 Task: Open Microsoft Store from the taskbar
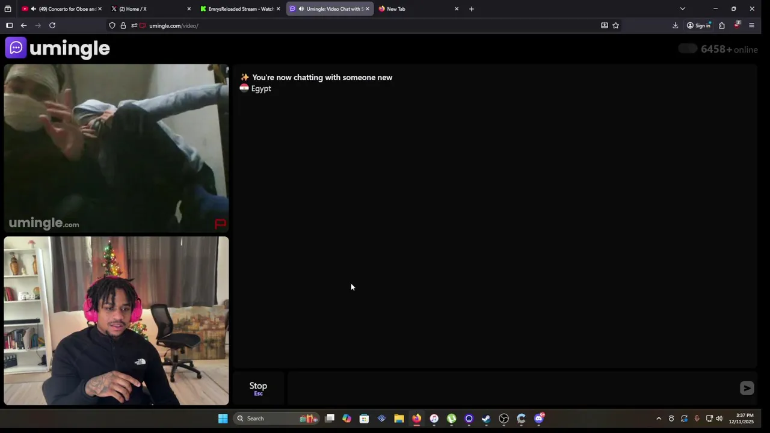coord(364,419)
